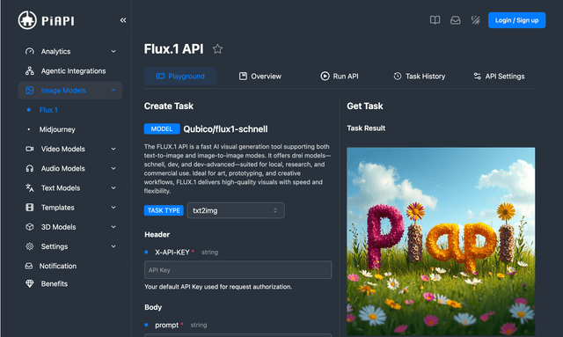563x337 pixels.
Task: Open the inbox icon in header
Action: pyautogui.click(x=456, y=20)
